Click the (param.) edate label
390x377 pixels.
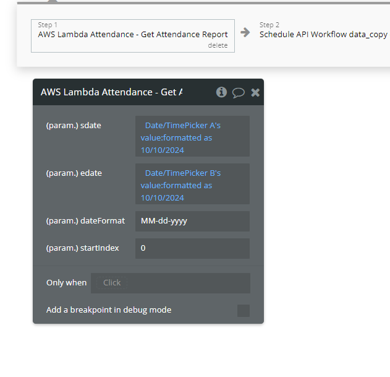pos(74,173)
